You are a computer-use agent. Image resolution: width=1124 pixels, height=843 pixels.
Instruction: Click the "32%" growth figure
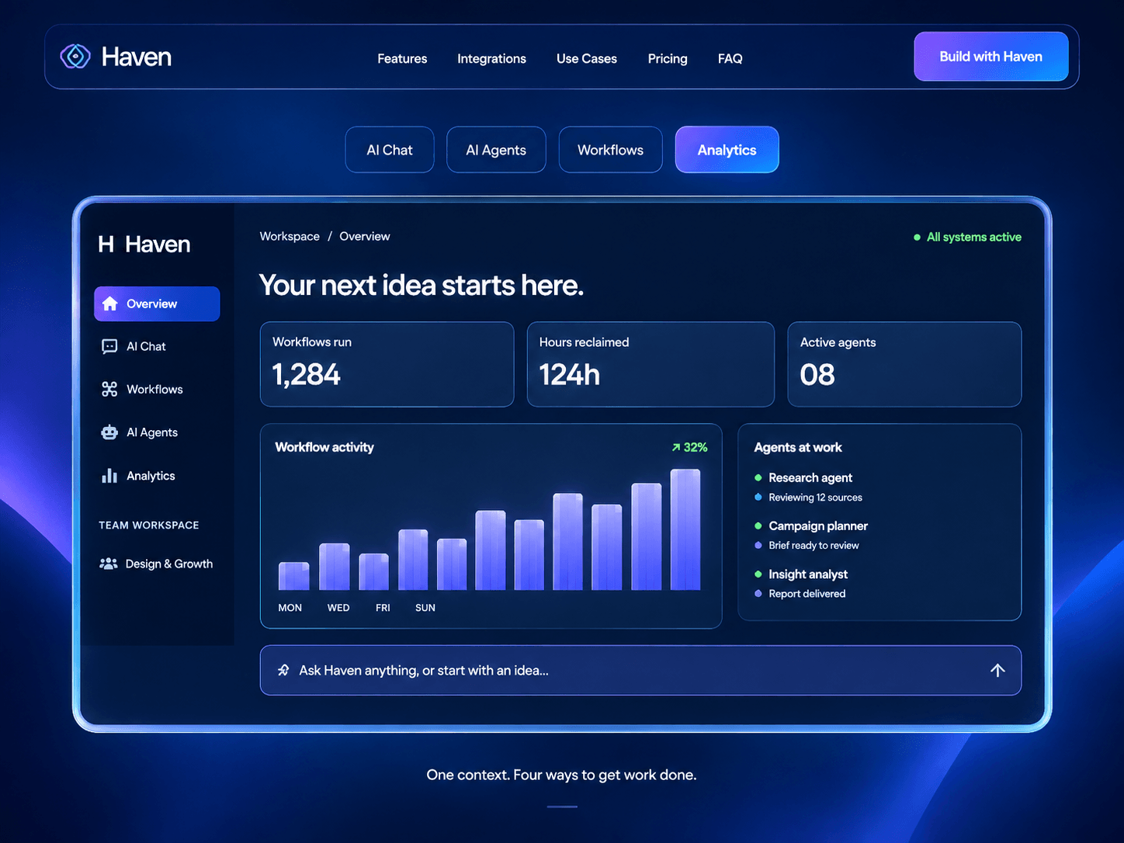pyautogui.click(x=696, y=447)
